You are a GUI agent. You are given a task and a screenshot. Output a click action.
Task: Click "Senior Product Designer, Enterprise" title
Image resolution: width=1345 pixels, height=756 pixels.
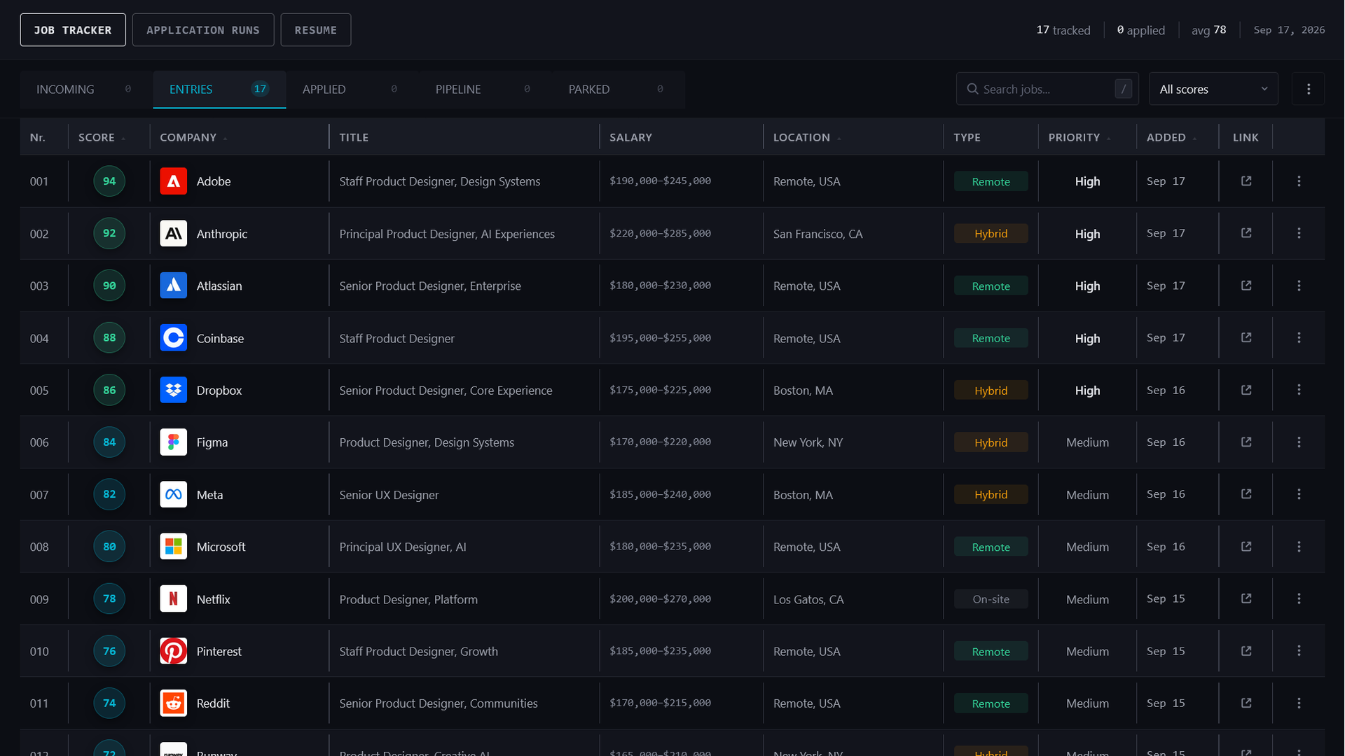pos(430,286)
